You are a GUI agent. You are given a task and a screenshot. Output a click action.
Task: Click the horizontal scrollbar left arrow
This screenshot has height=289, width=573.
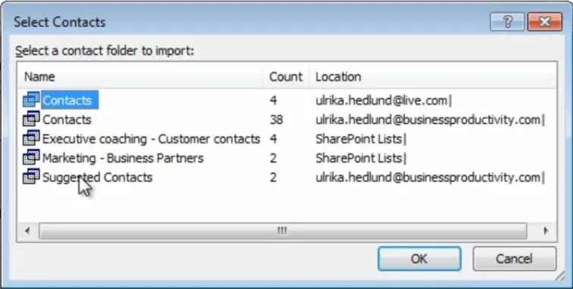[x=27, y=231]
